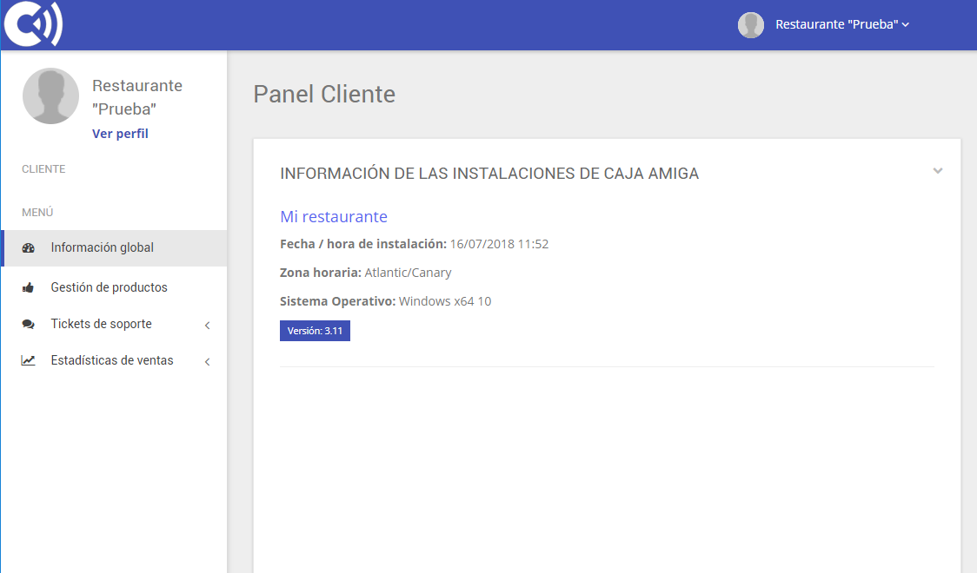
Task: Click the CLIENTE section label
Action: click(x=43, y=168)
